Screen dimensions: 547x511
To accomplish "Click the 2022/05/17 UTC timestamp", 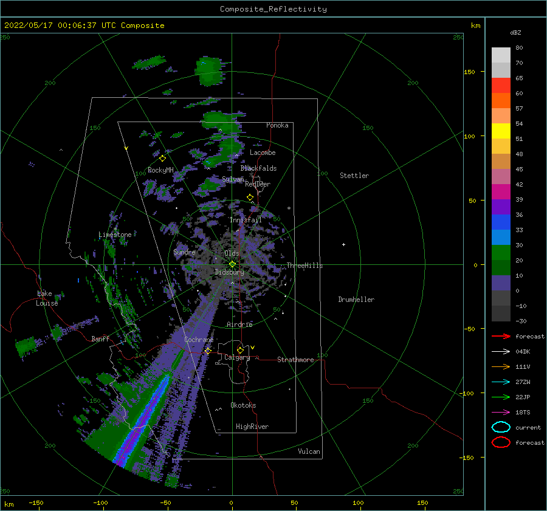I will 84,26.
